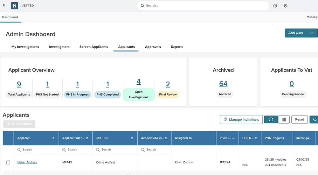Sort by the Applicant column arrows
Screen dimensions: 318x175
click(53, 138)
